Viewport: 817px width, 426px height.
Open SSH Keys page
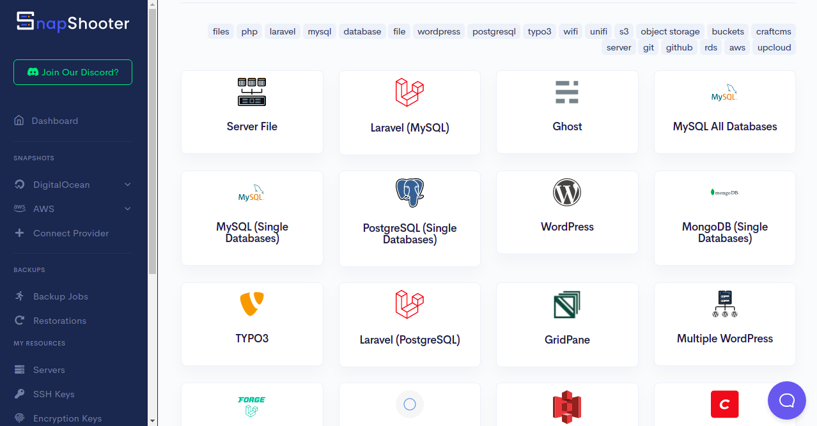point(54,394)
